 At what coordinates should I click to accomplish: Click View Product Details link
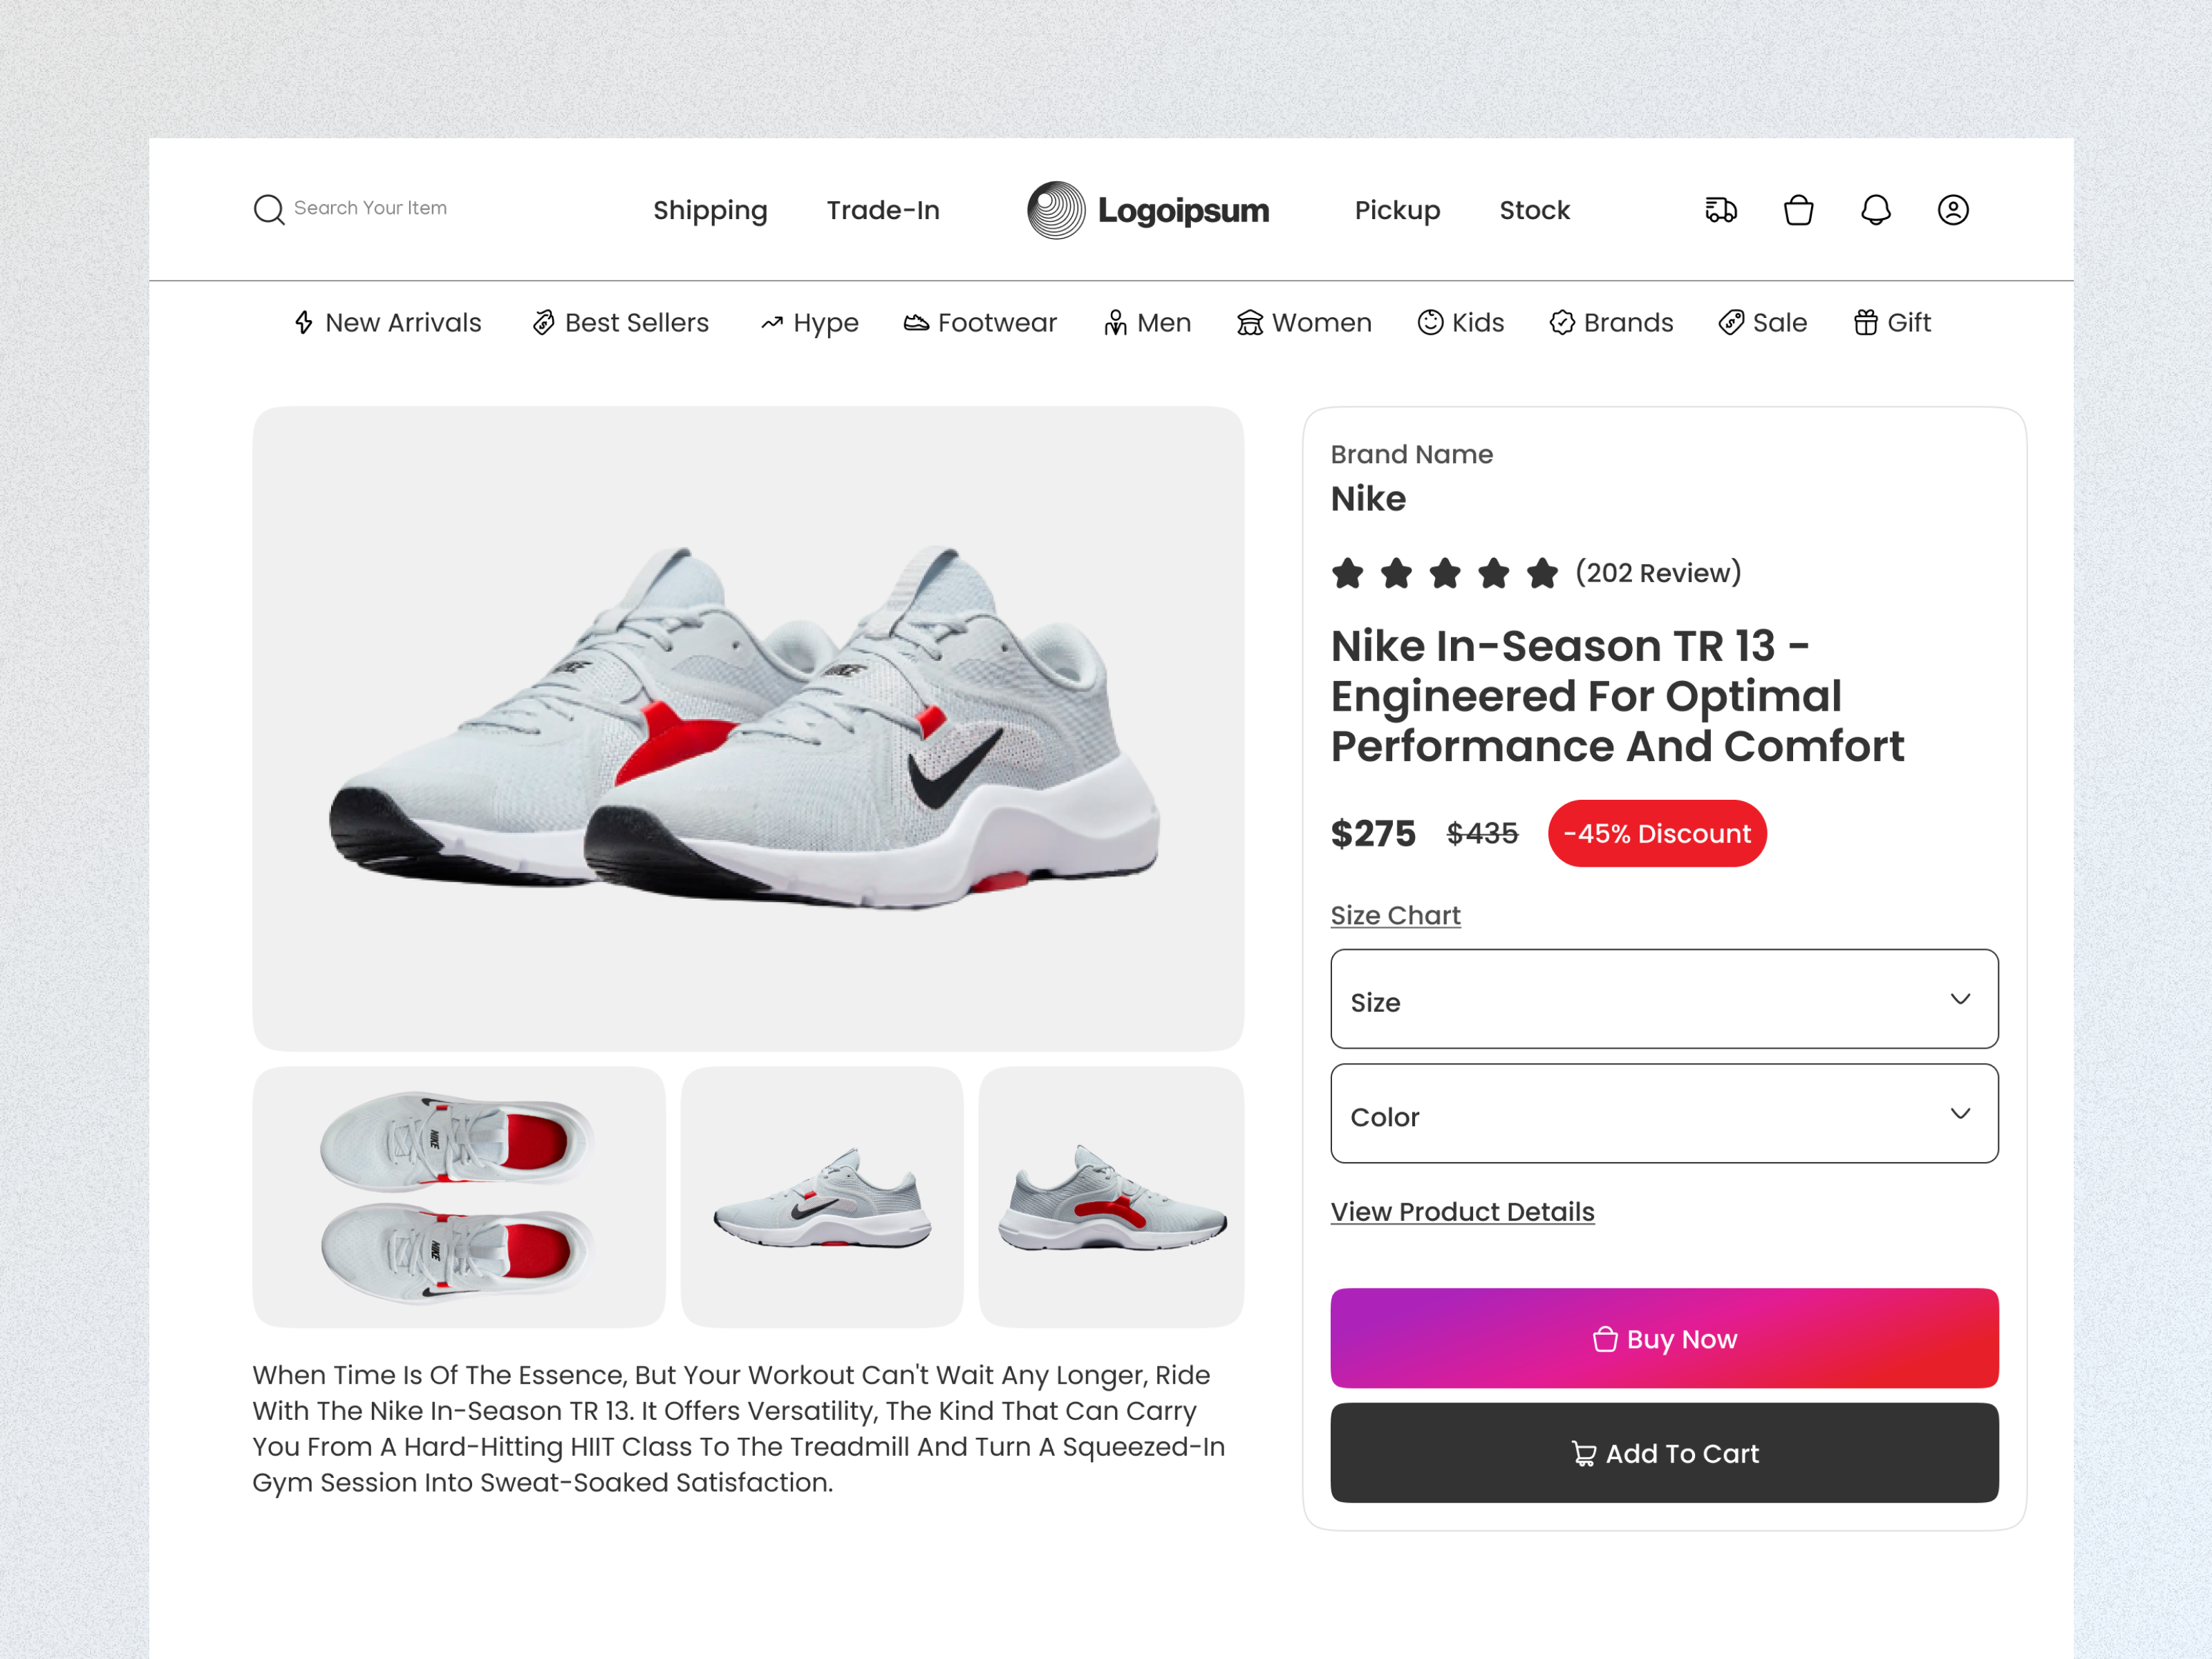tap(1462, 1211)
